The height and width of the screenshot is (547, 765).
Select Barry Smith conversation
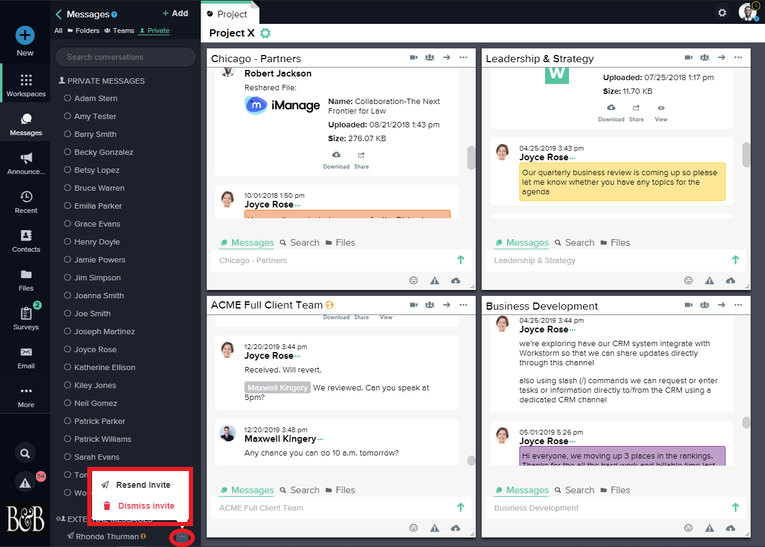[x=95, y=134]
